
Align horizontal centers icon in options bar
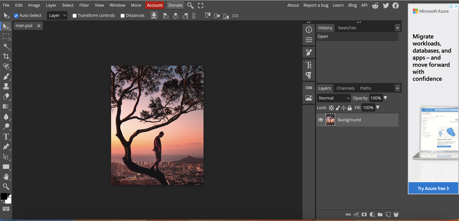tap(175, 15)
